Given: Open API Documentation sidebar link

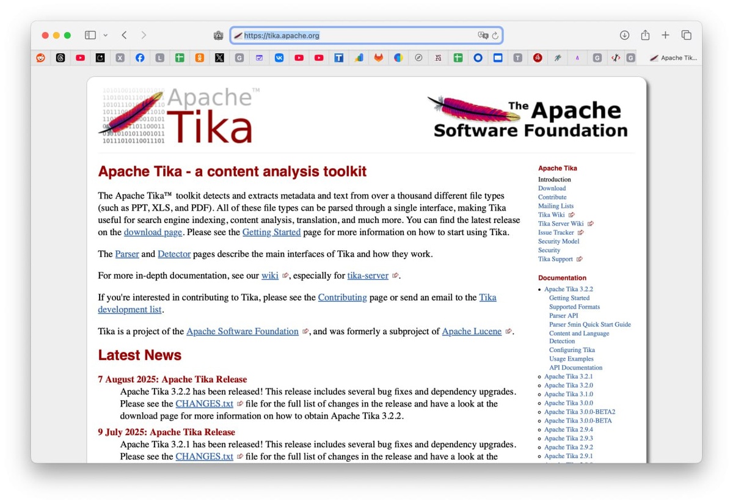Looking at the screenshot, I should click(575, 368).
